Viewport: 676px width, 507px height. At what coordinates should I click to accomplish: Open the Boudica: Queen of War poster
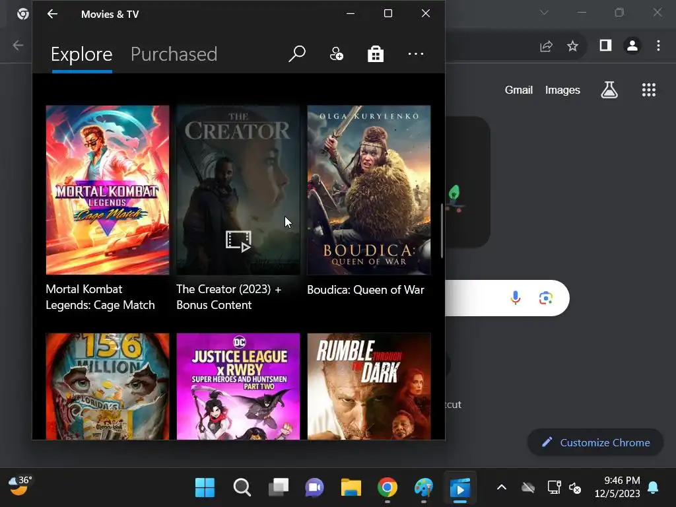368,189
